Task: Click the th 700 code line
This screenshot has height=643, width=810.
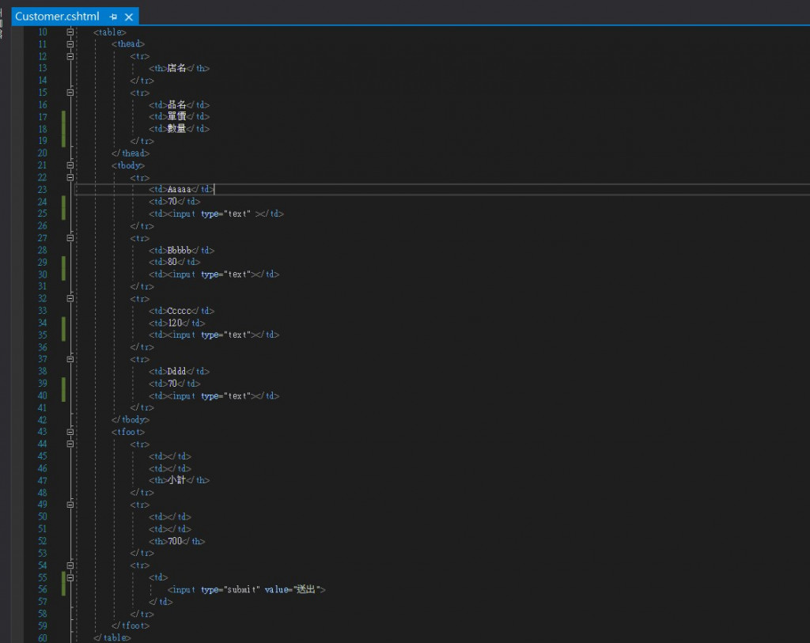Action: 176,541
